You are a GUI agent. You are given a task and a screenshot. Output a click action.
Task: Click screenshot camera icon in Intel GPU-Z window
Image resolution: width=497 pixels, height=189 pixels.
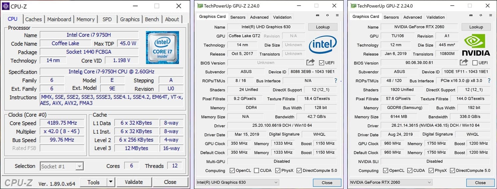pos(318,15)
